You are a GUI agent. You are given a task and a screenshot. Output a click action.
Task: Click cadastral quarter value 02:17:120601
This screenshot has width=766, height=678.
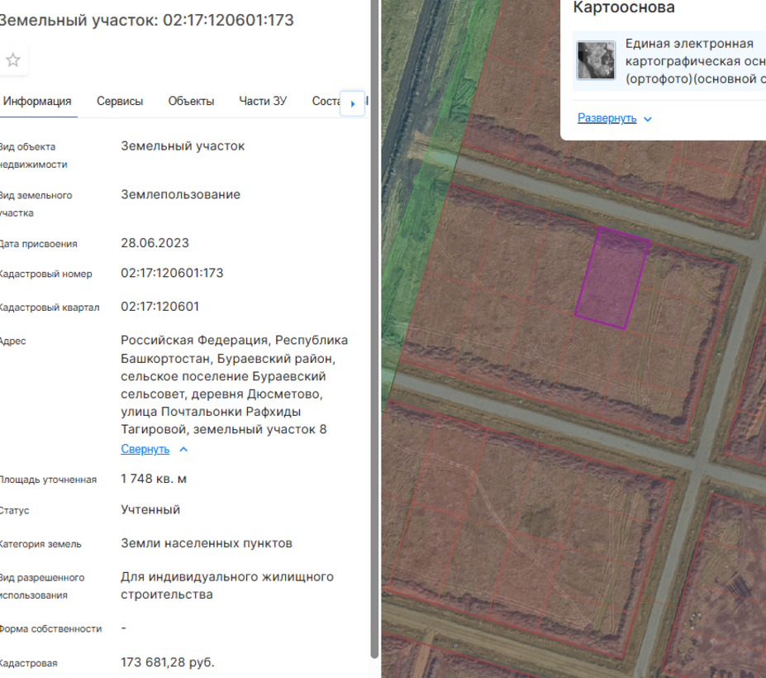(x=159, y=307)
